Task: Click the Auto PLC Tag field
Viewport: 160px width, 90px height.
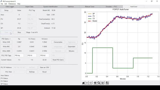Action: coord(32,15)
